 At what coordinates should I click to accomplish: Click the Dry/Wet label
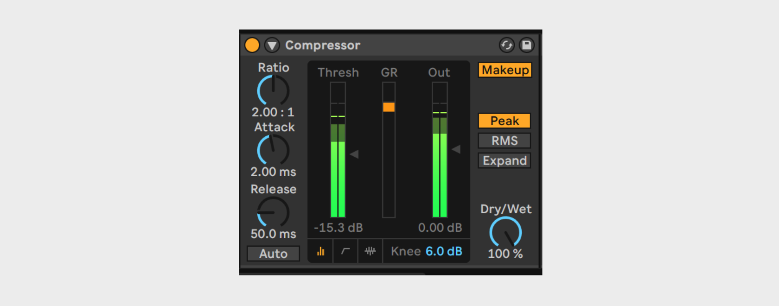point(506,209)
